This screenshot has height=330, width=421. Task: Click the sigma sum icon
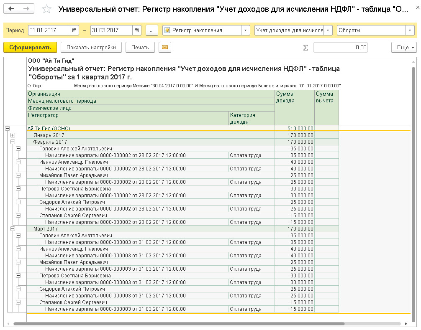coord(305,48)
